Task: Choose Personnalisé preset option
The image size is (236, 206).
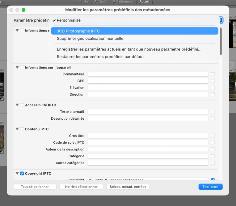Action: click(135, 20)
